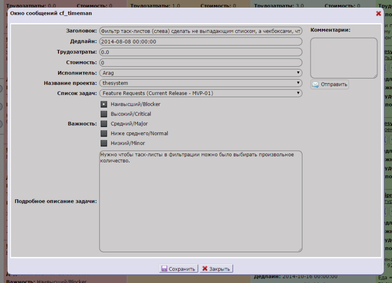Open the Список задач dropdown

pos(200,93)
